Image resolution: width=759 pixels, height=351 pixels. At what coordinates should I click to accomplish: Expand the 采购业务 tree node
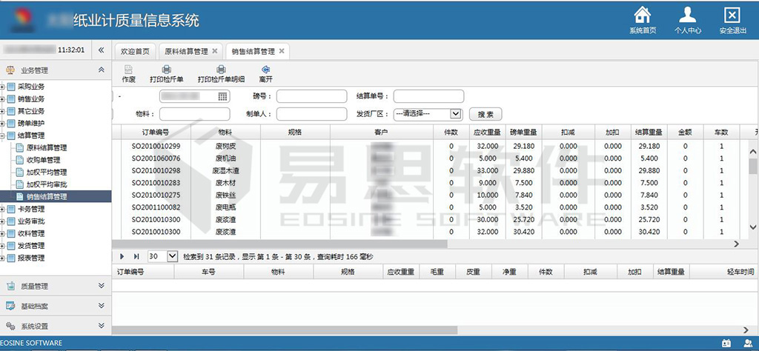pyautogui.click(x=3, y=87)
